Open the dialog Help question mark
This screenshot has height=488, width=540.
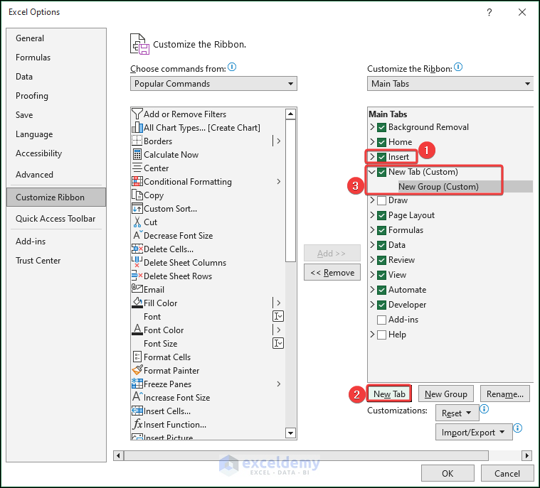(489, 12)
